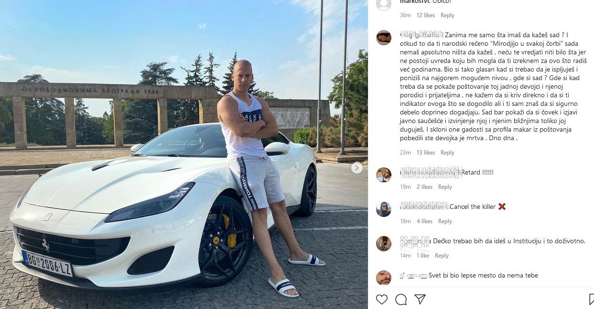This screenshot has height=309, width=594.
Task: Reply to the 'Ubico!' comment
Action: point(447,15)
